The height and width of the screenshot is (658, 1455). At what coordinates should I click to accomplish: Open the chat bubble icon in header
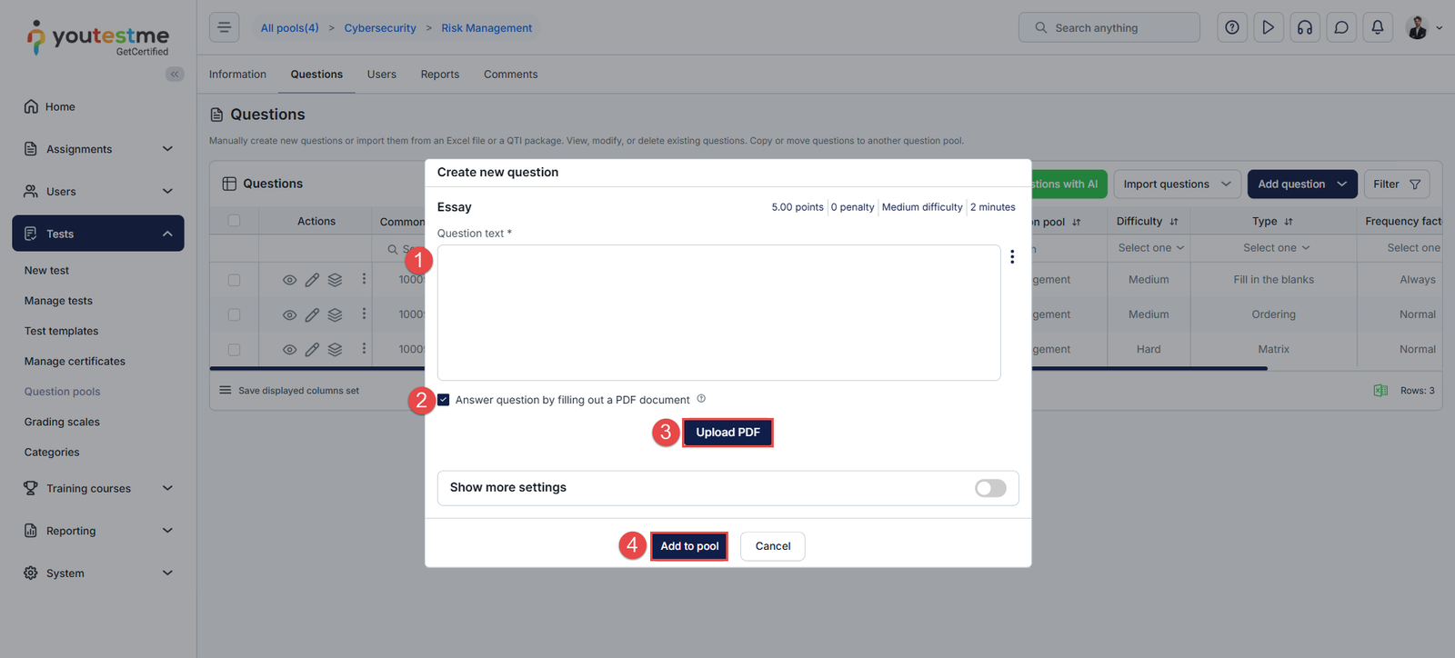click(x=1340, y=28)
